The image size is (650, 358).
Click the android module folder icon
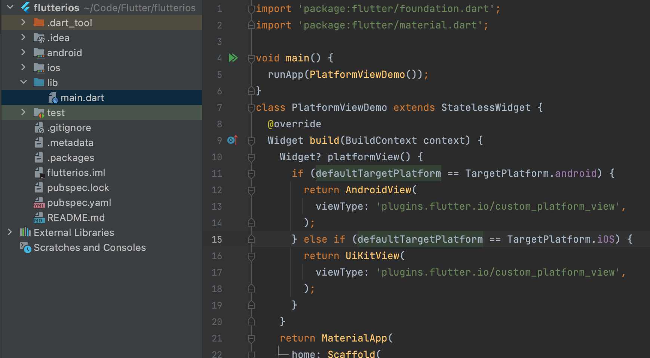click(x=39, y=53)
